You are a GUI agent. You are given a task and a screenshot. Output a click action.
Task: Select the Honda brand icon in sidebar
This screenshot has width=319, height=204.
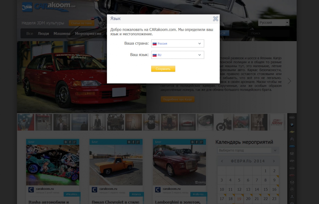(x=292, y=154)
